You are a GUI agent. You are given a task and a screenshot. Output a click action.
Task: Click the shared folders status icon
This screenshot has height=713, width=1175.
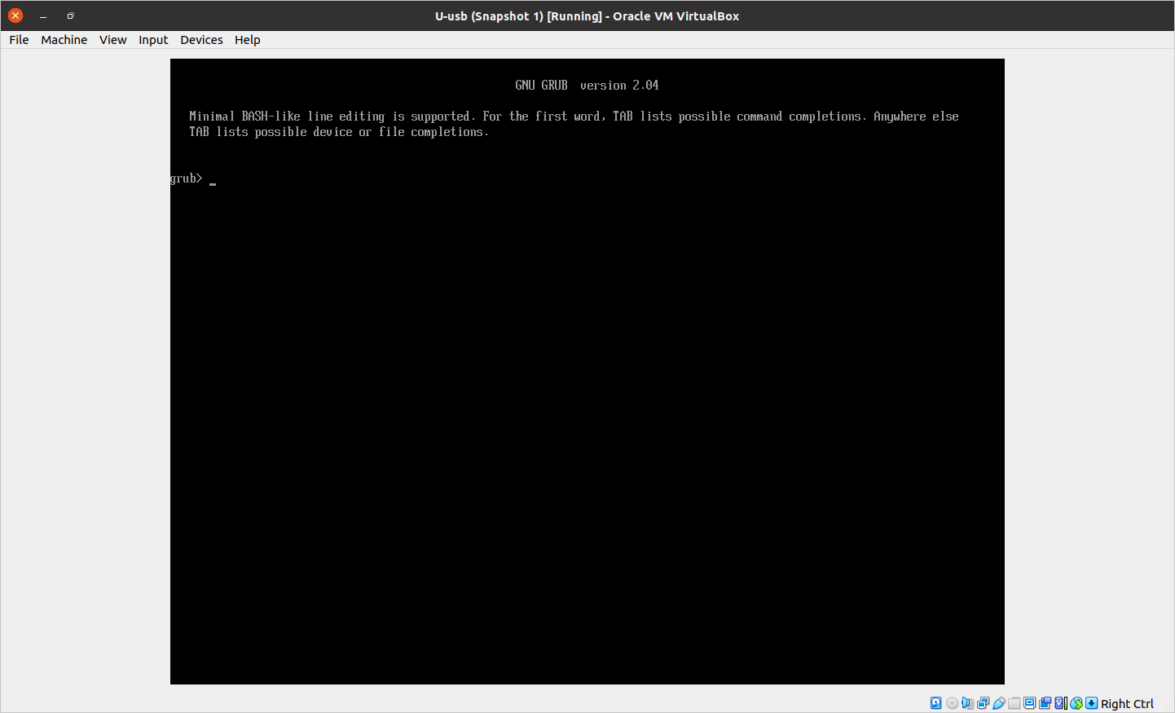point(1014,703)
